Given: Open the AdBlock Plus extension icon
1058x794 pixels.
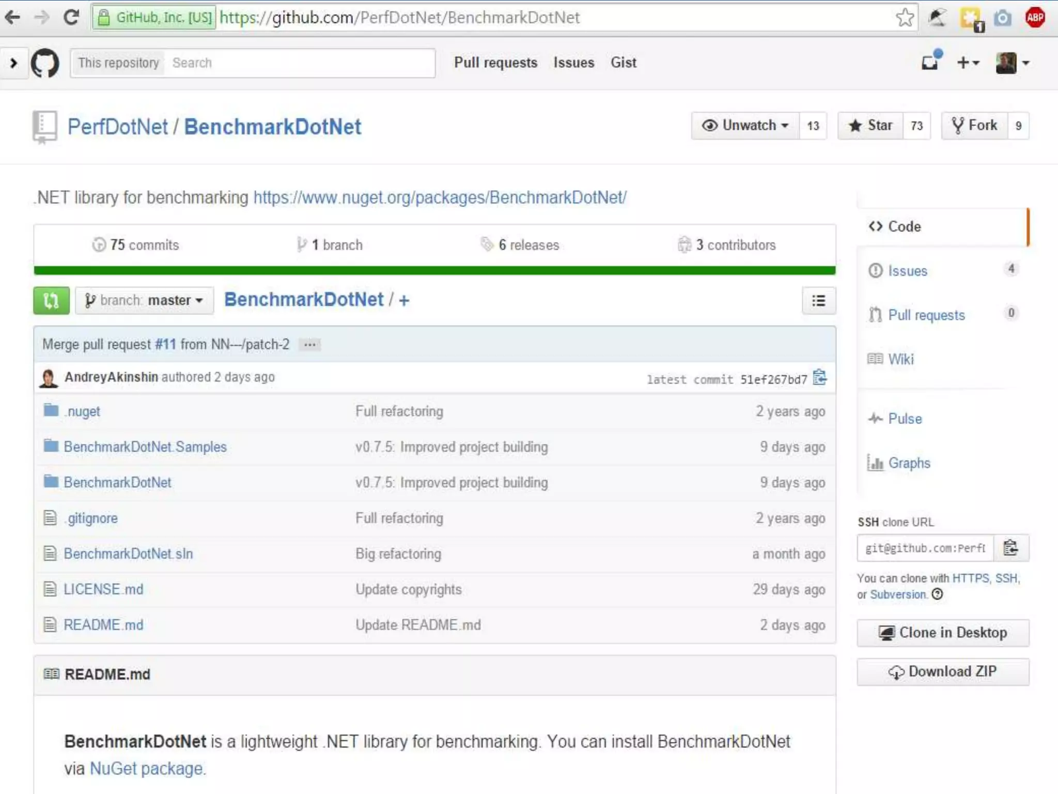Looking at the screenshot, I should [x=1035, y=18].
